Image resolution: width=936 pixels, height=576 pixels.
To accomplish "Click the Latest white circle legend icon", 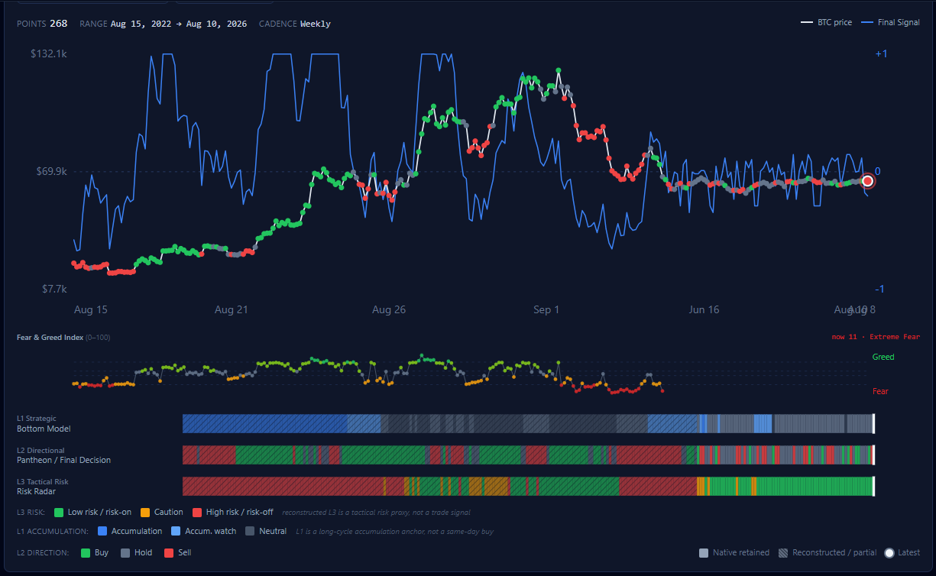I will coord(889,553).
